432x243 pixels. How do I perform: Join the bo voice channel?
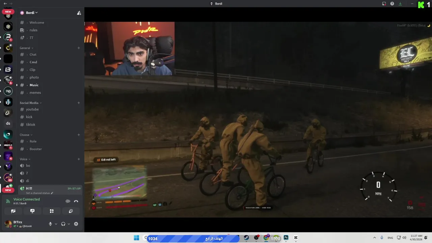tap(50, 165)
